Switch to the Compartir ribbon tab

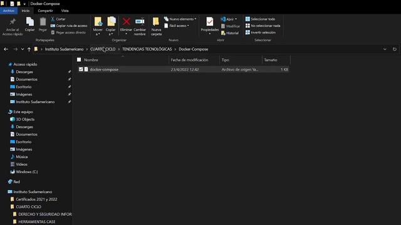tap(45, 11)
